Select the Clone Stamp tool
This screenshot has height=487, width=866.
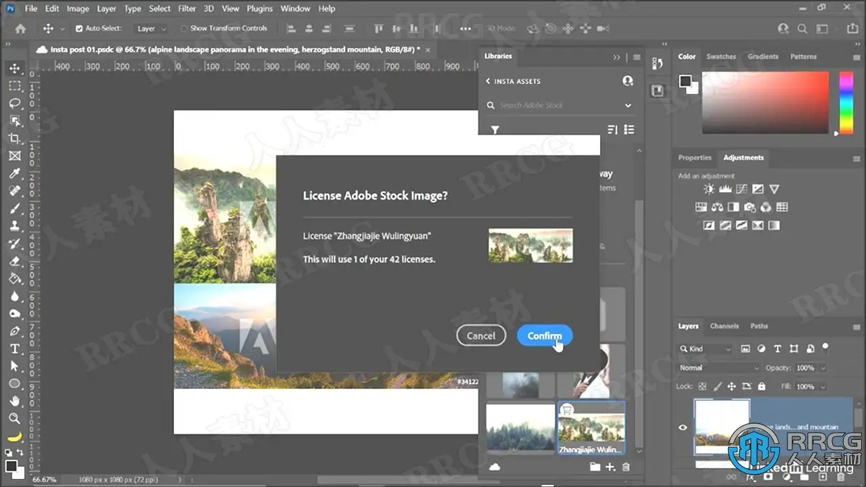coord(14,227)
